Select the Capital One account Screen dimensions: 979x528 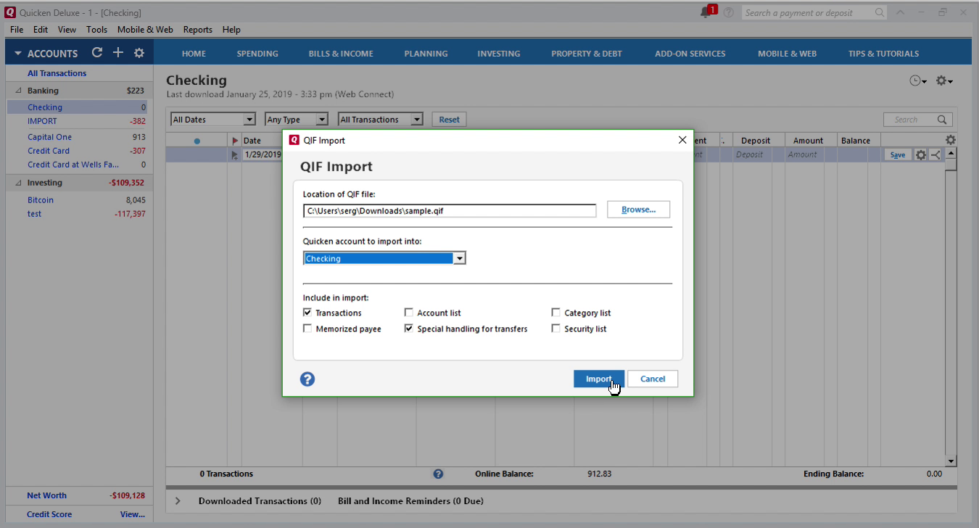click(49, 137)
